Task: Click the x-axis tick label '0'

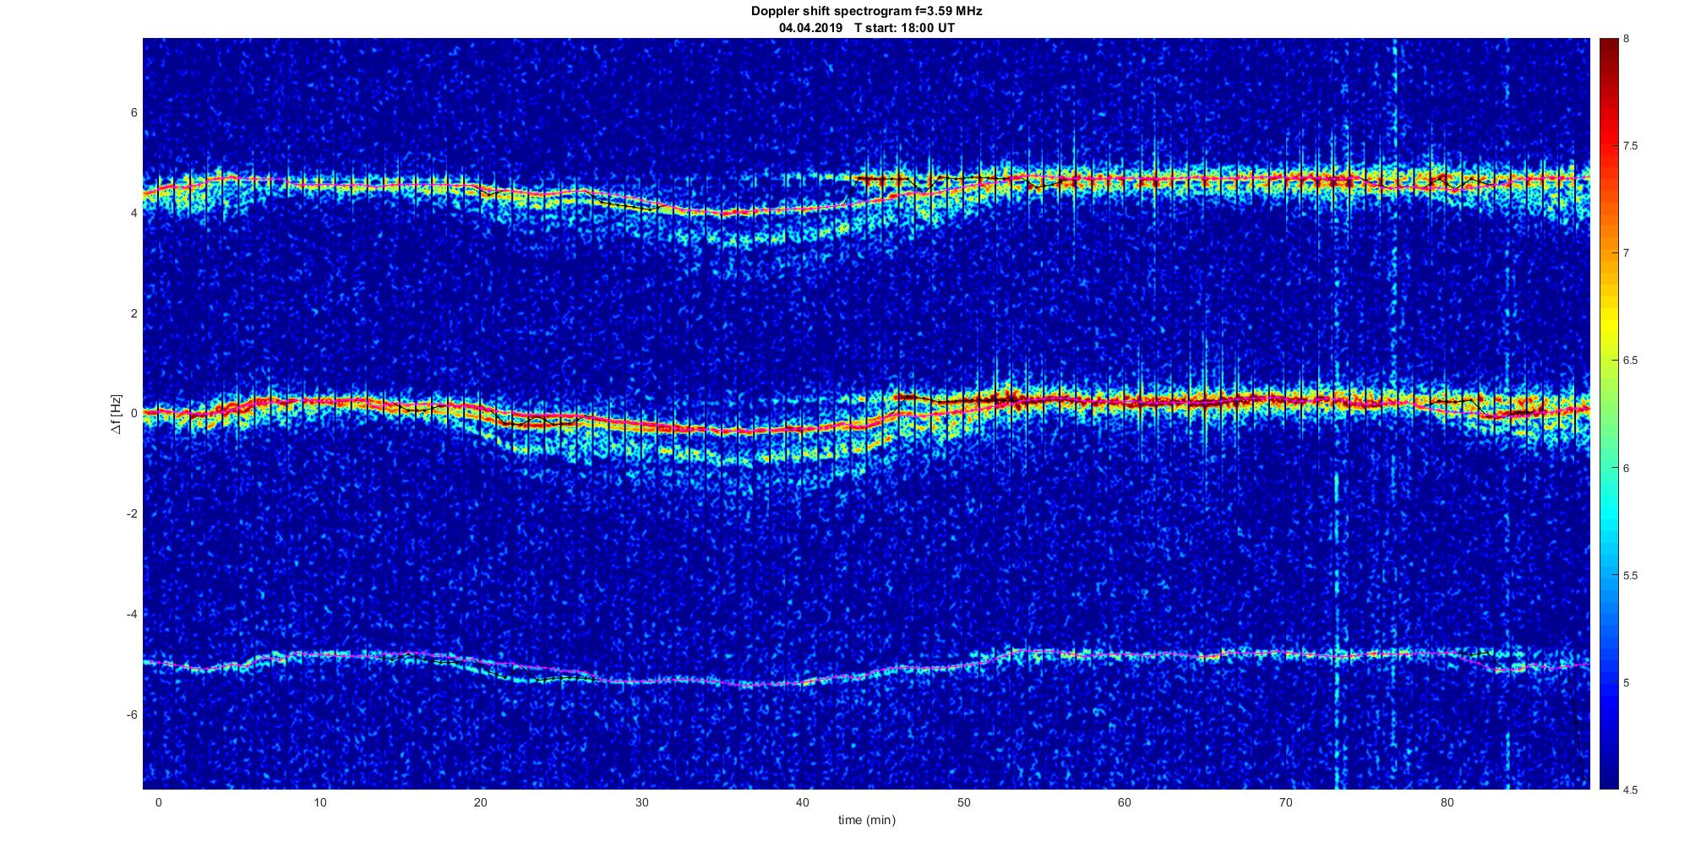Action: 158,803
